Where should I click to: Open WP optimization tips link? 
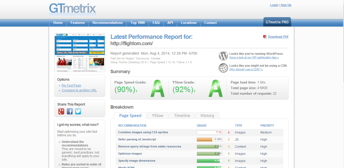click(x=254, y=58)
